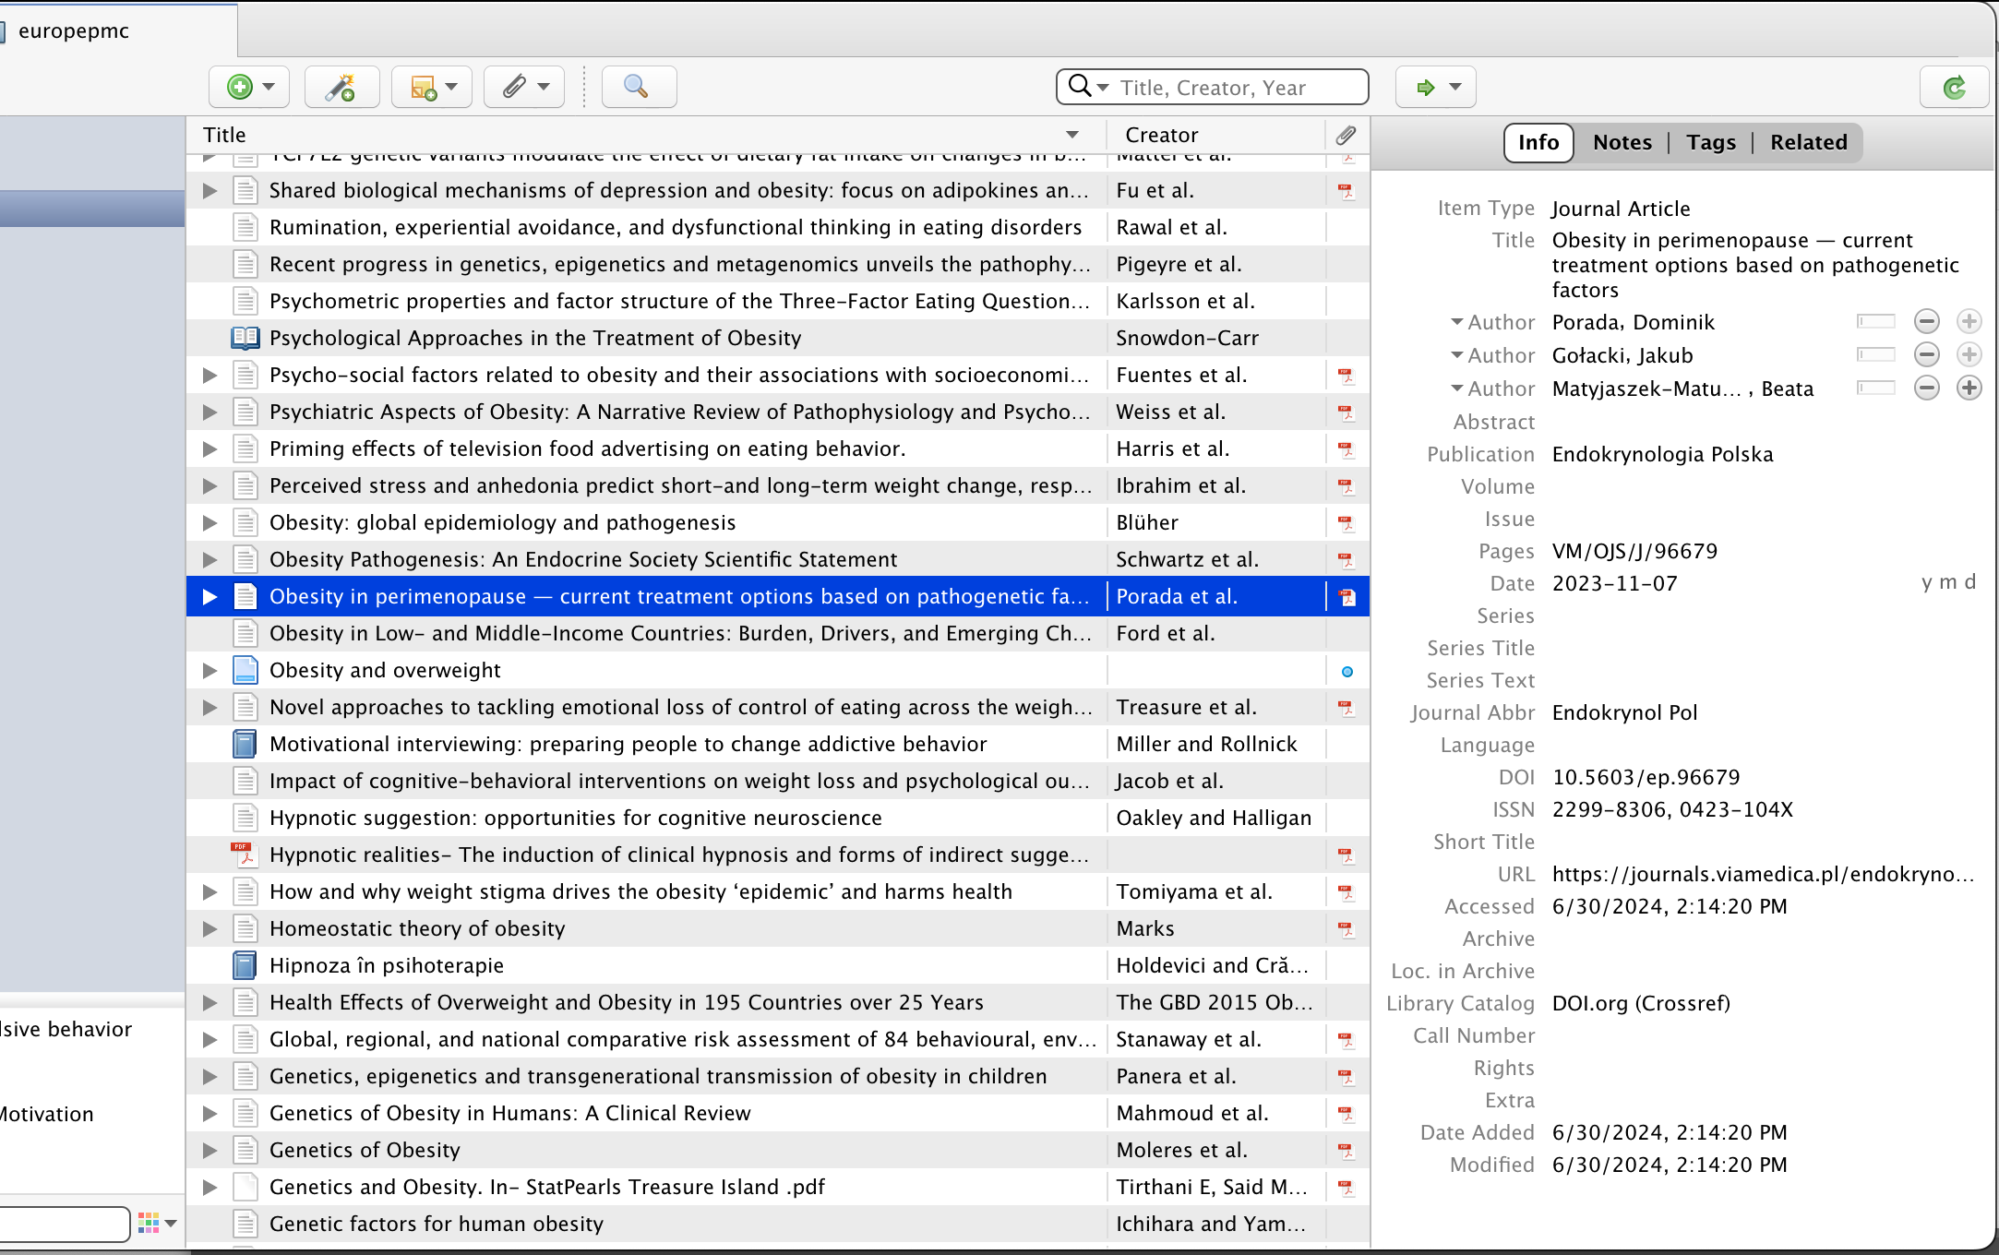The width and height of the screenshot is (1999, 1255).
Task: Open Advanced Search magnifier icon
Action: [637, 87]
